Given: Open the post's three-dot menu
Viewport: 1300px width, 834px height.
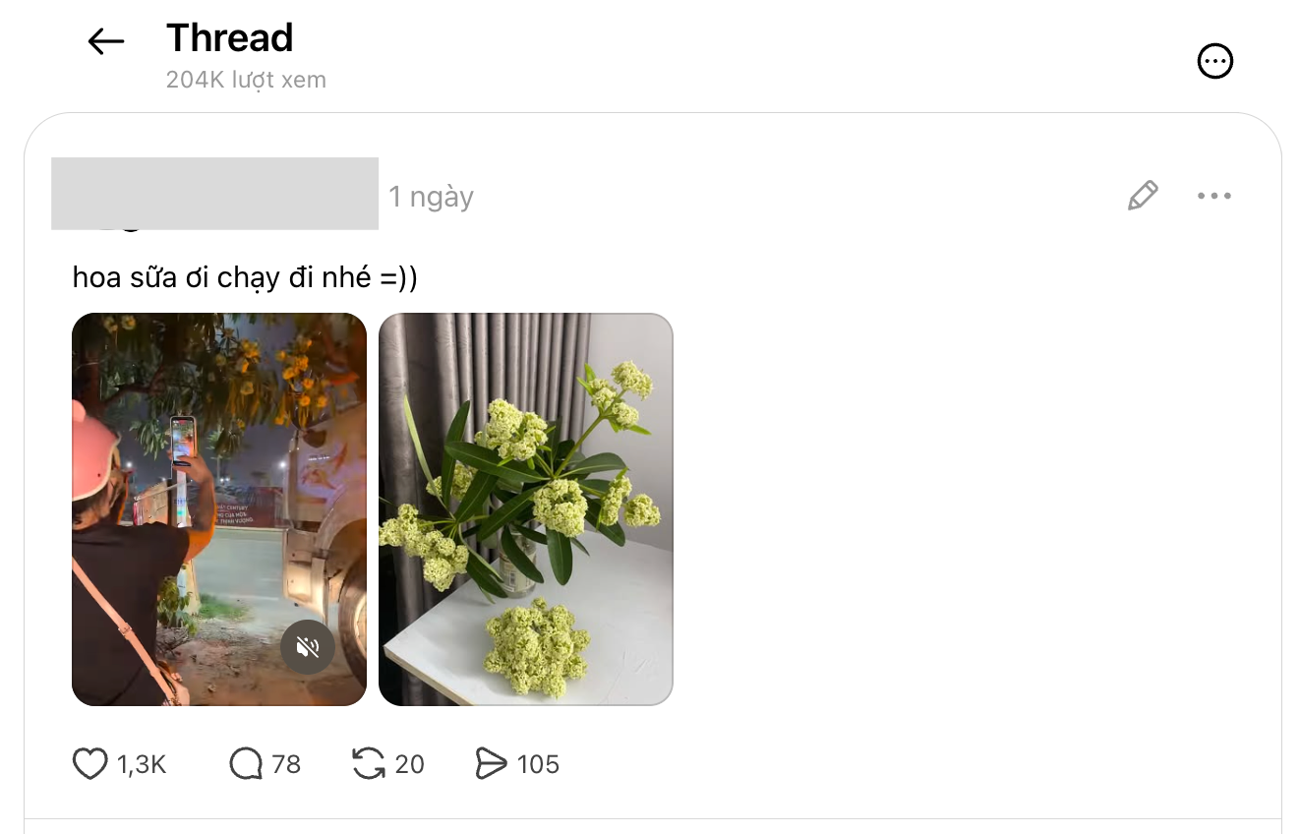Looking at the screenshot, I should 1214,196.
